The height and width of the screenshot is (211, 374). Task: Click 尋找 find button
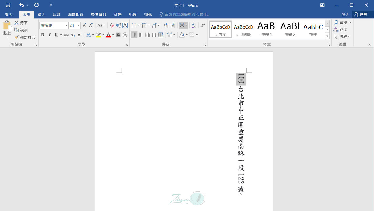pyautogui.click(x=341, y=22)
